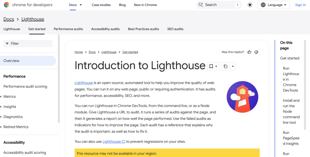Open Performance audit scoring sidebar item

click(25, 87)
